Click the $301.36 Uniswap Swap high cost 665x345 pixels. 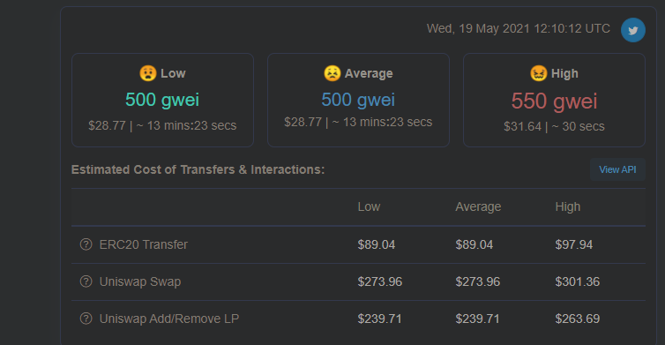tap(577, 281)
